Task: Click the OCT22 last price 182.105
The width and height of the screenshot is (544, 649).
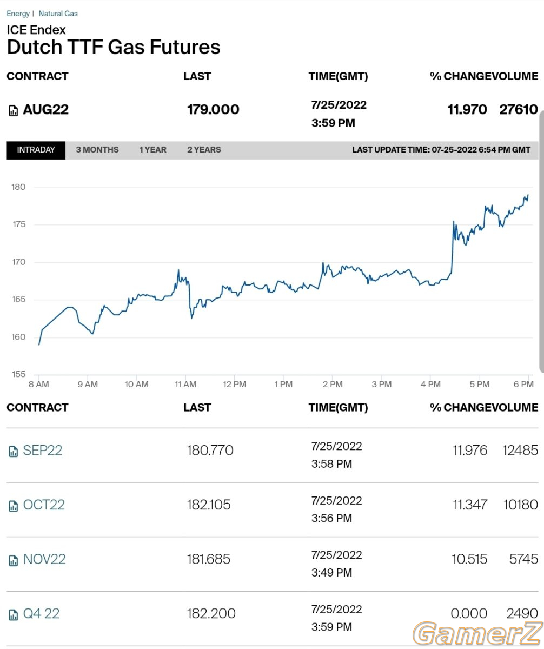Action: [209, 505]
